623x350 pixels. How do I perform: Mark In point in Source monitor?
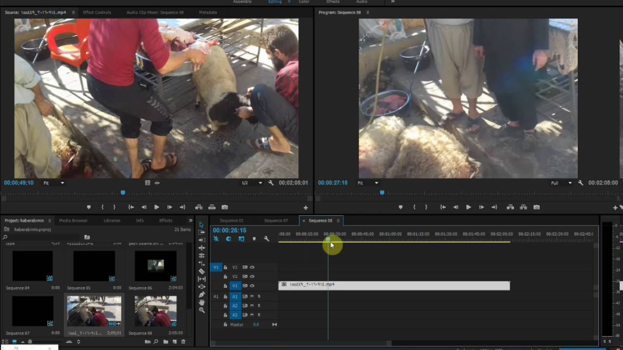click(102, 207)
